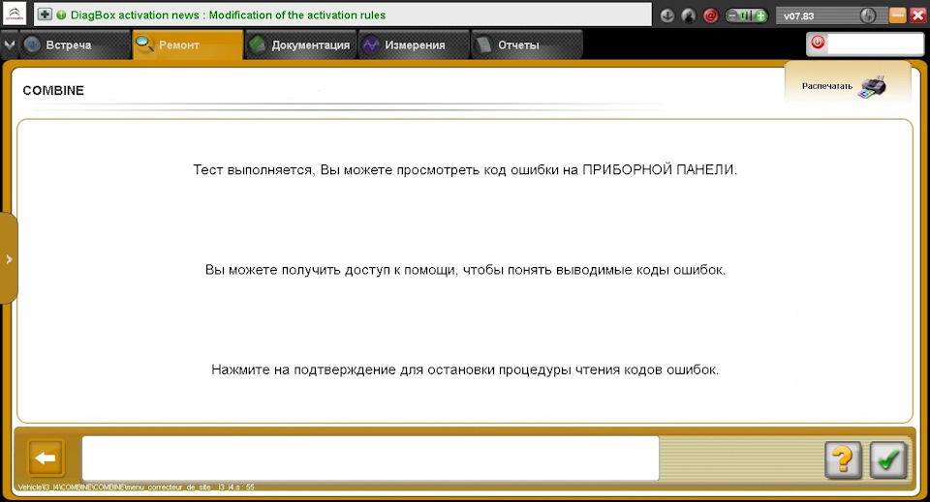This screenshot has height=502, width=930.
Task: Open the DiagBox activation news message
Action: [228, 15]
